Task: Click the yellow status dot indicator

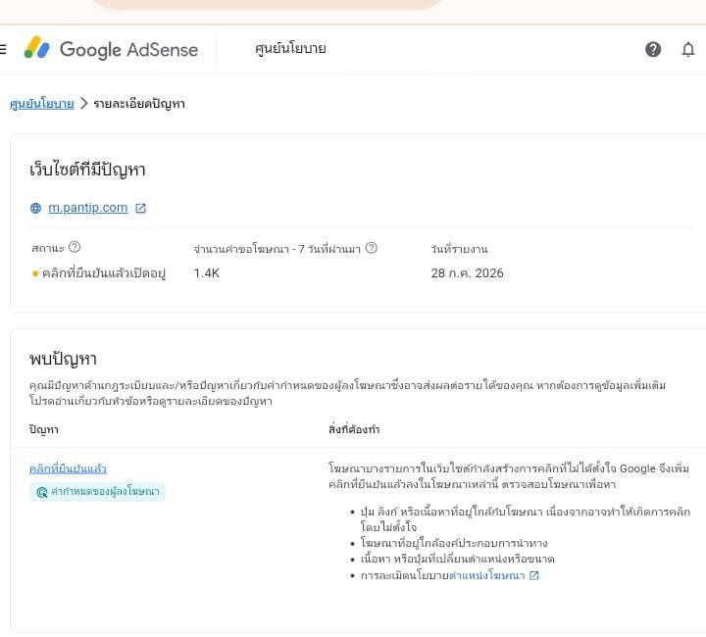Action: point(35,273)
